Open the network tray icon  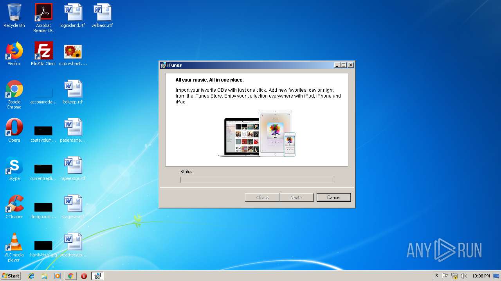pyautogui.click(x=454, y=276)
